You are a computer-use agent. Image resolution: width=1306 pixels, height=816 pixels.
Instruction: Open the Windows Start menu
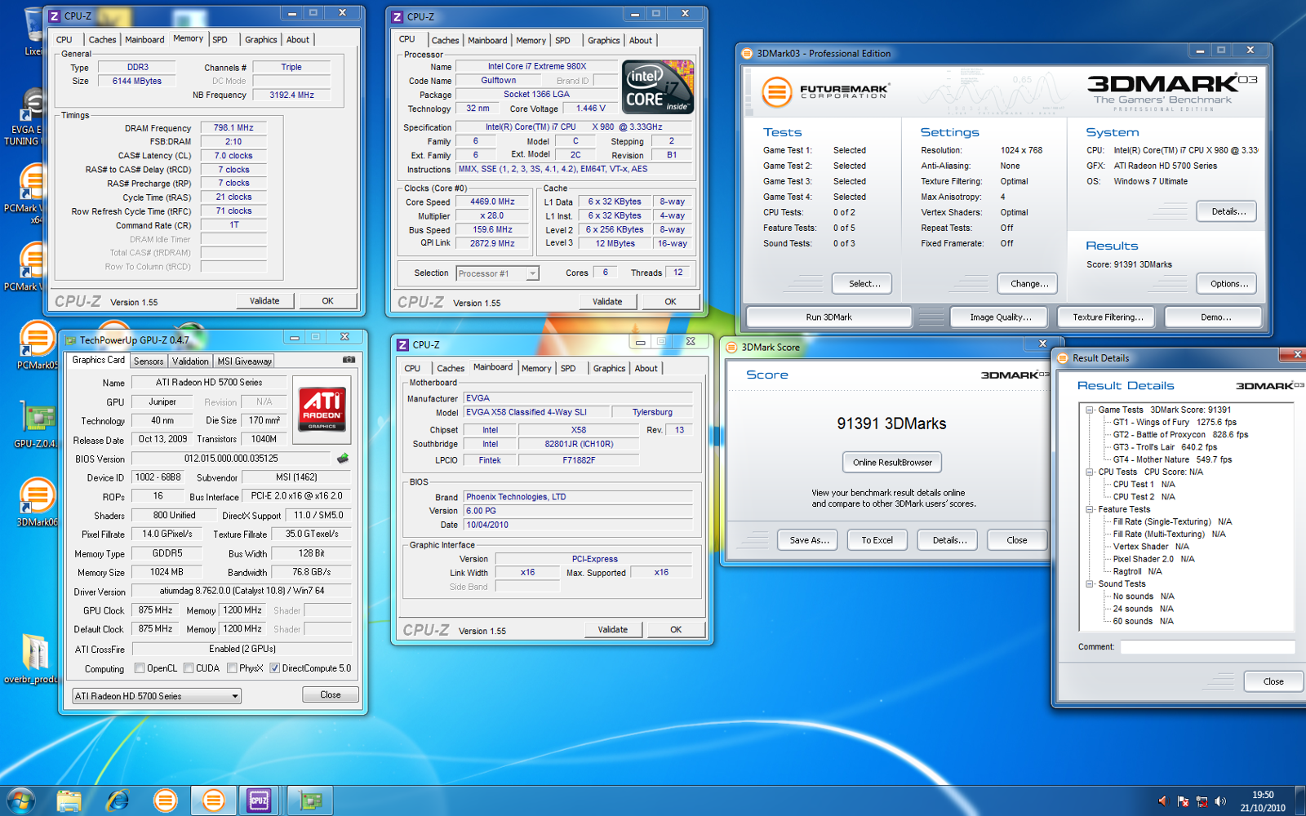[x=21, y=800]
